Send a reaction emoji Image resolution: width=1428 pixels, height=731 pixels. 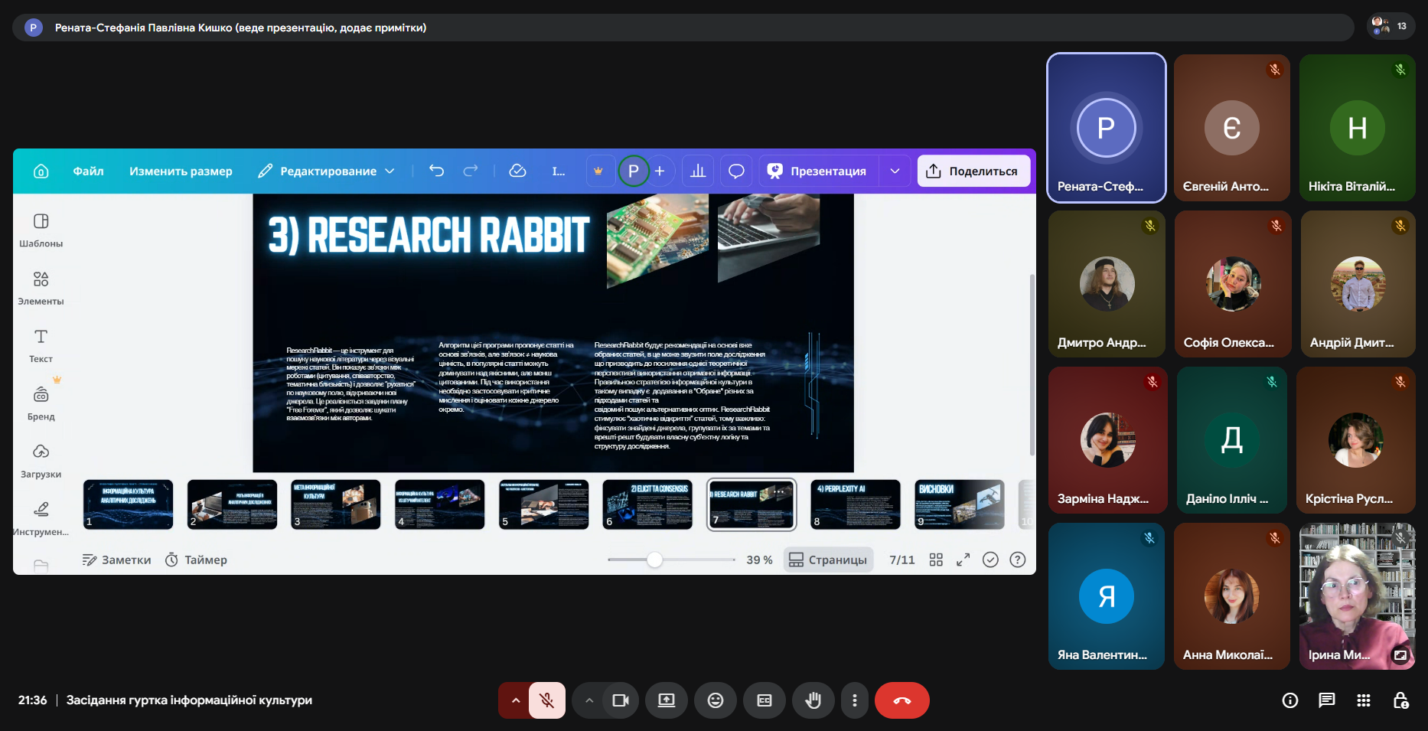click(716, 700)
